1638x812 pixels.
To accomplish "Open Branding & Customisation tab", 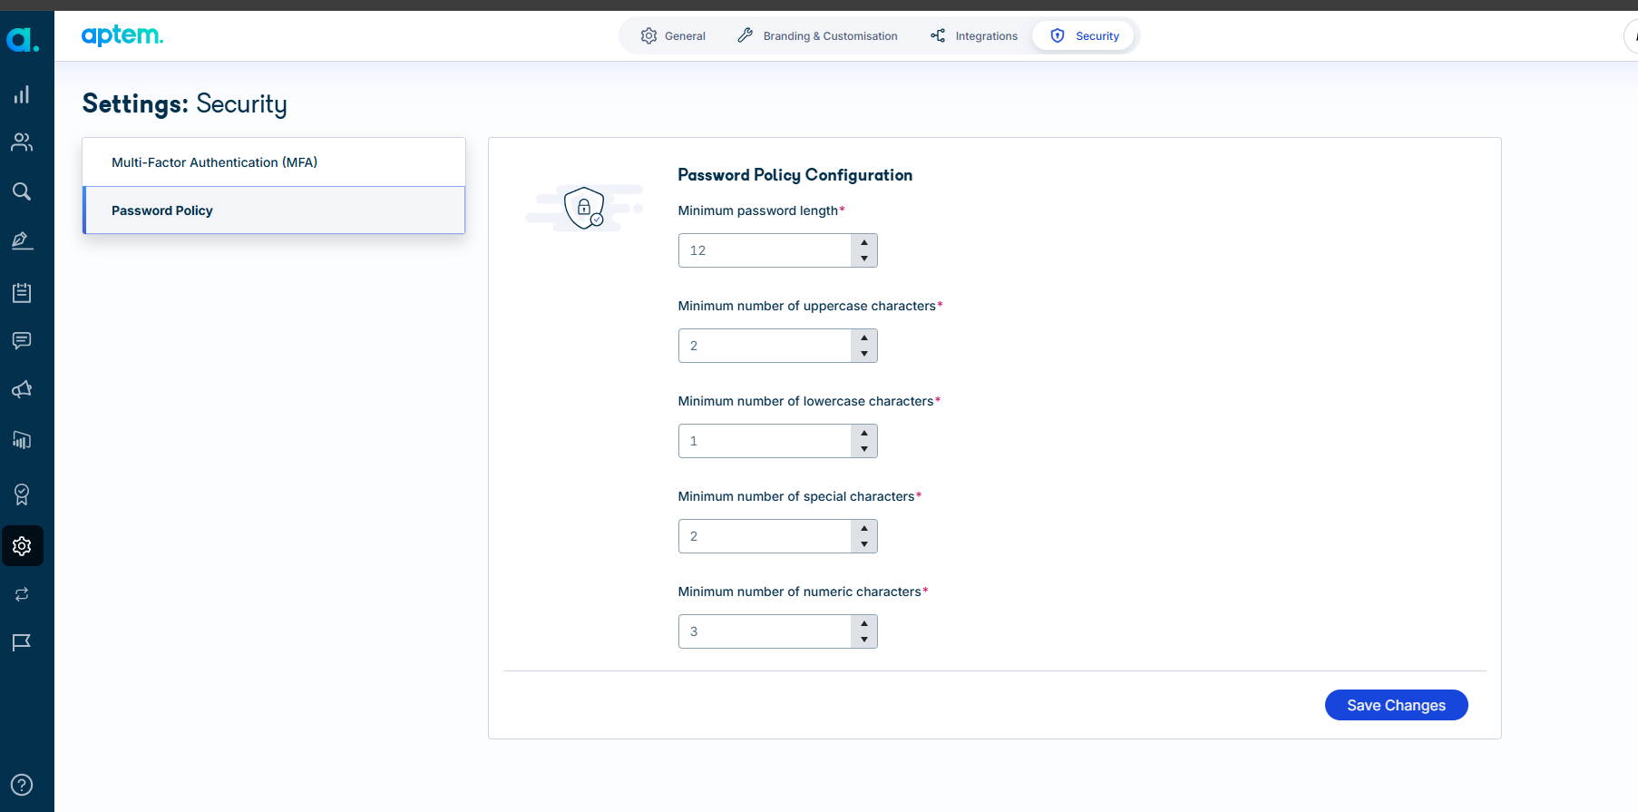I will pyautogui.click(x=817, y=36).
